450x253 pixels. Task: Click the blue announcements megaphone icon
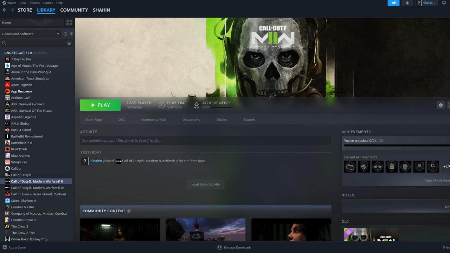[394, 3]
